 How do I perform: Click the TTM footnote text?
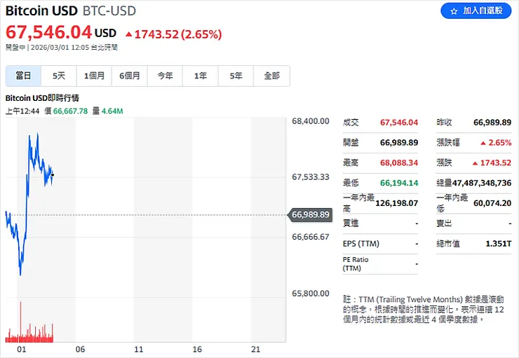424,310
